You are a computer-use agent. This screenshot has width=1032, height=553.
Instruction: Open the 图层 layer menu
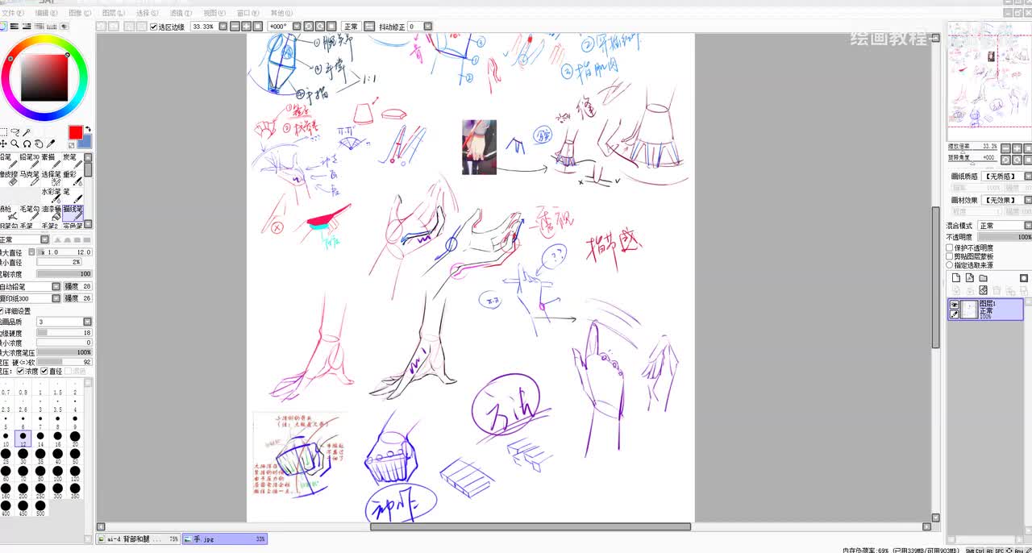click(111, 13)
